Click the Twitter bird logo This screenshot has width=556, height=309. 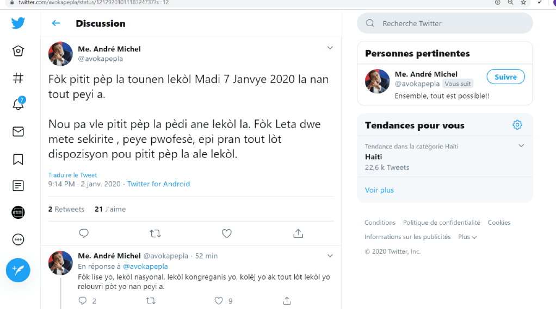18,23
